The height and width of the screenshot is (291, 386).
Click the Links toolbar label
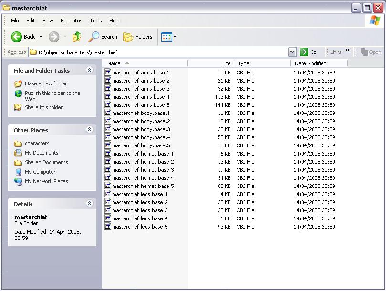[x=335, y=52]
